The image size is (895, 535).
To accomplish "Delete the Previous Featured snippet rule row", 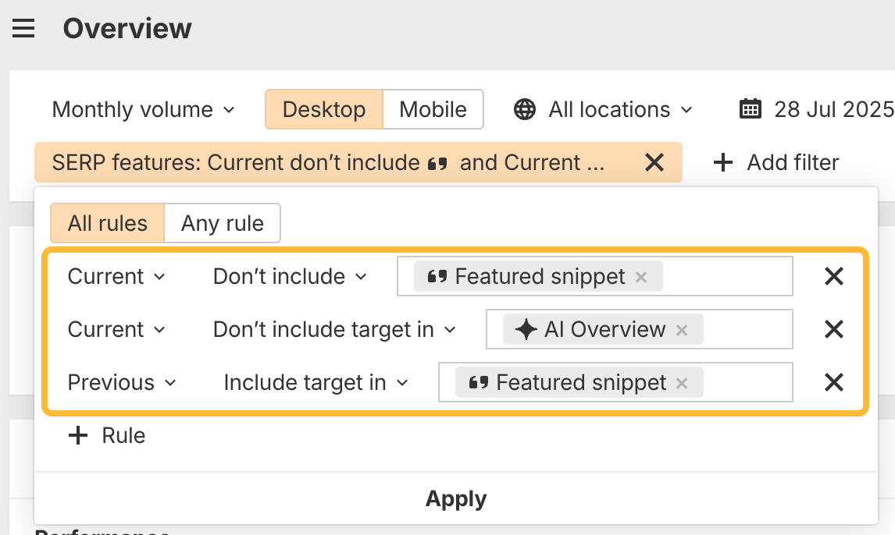I will pyautogui.click(x=834, y=382).
